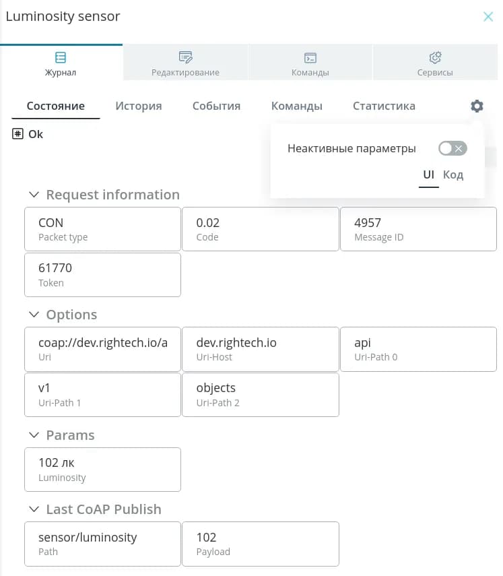This screenshot has height=576, width=503.
Task: Switch to the Код view
Action: click(453, 175)
